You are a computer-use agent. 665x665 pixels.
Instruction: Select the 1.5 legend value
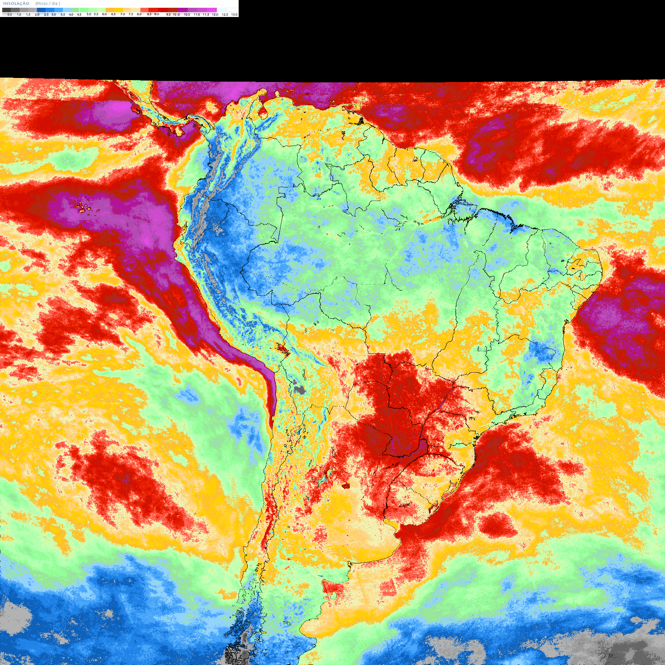tap(28, 14)
